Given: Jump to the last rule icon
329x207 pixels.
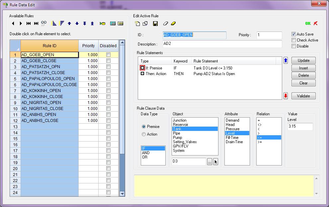Looking at the screenshot, I should [36, 24].
